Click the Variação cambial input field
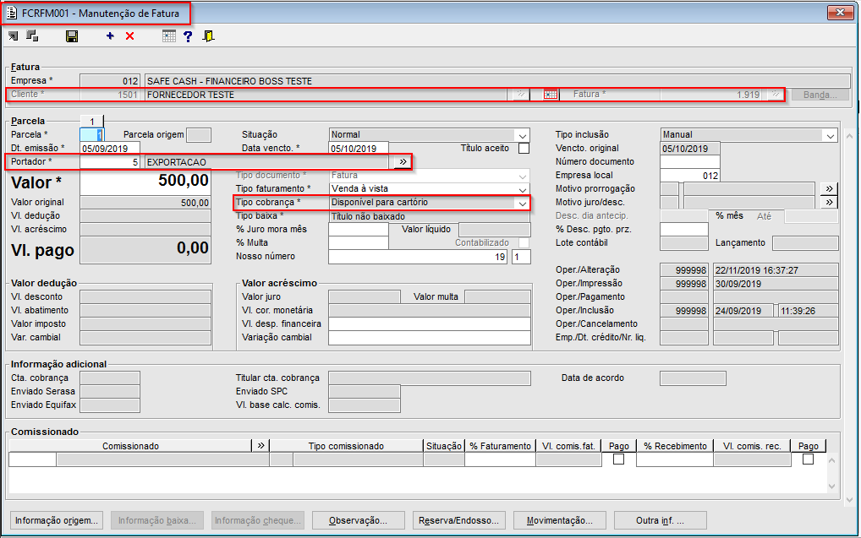 click(x=430, y=337)
